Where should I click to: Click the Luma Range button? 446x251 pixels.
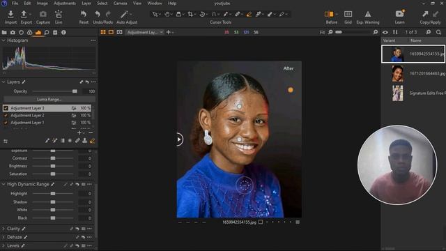coord(49,99)
